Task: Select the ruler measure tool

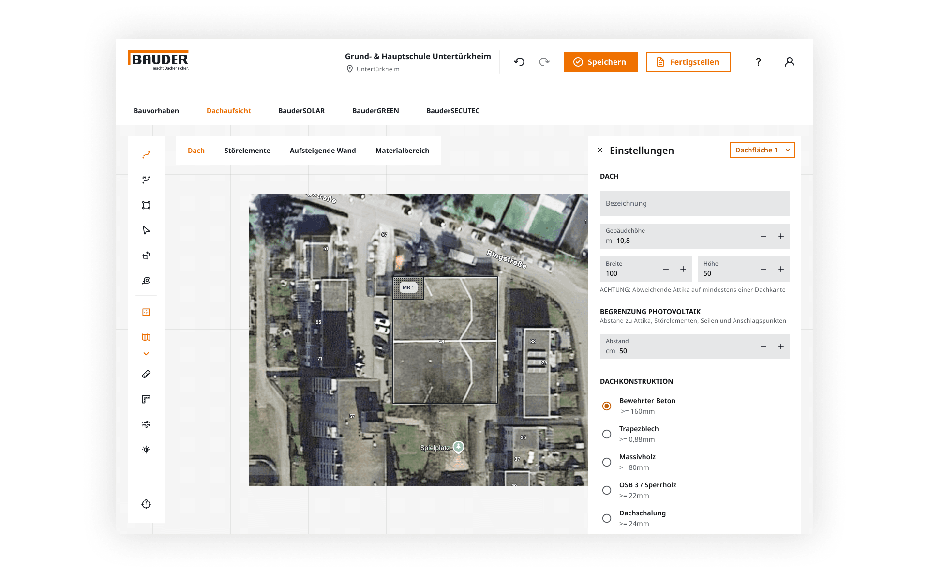Action: [x=146, y=374]
